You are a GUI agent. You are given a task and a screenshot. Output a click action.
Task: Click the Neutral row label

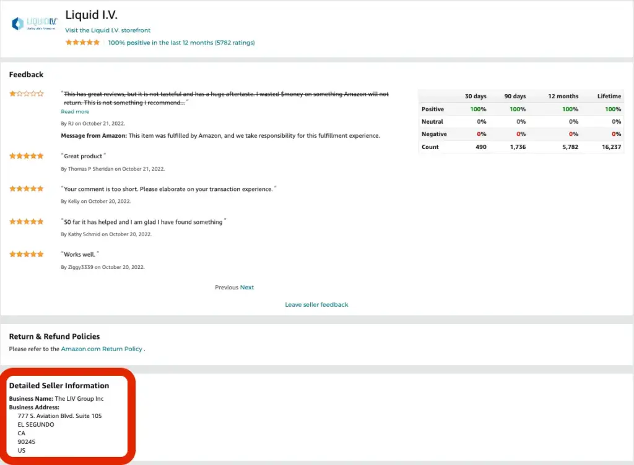coord(432,121)
